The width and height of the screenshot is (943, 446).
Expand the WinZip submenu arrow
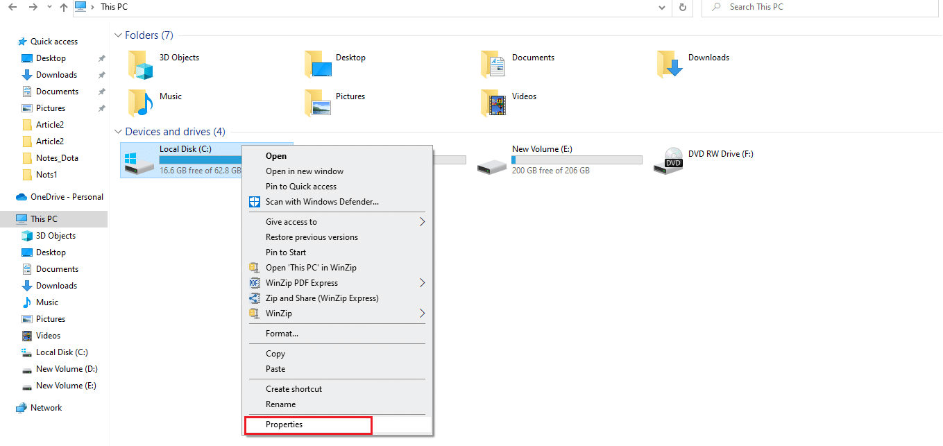(421, 314)
